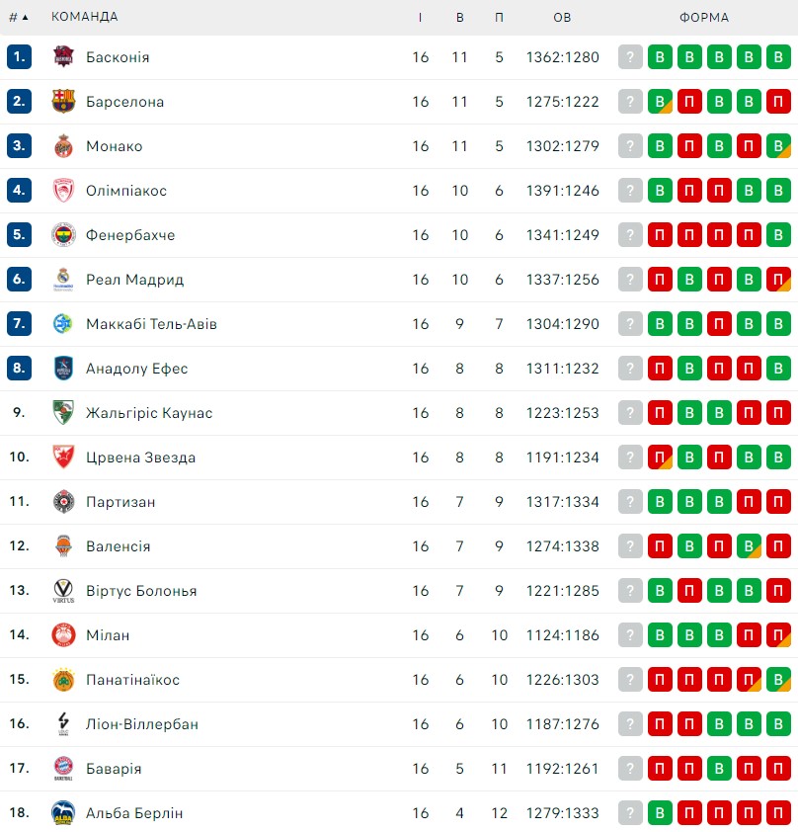Screen dimensions: 798x832
Task: Click the Реал Мадрид crest icon
Action: coord(63,280)
